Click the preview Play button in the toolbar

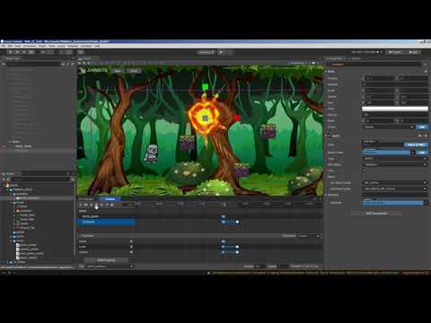click(221, 52)
